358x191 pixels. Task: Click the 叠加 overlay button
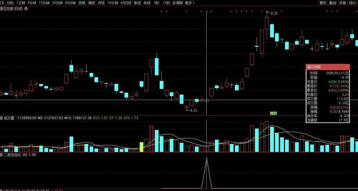(x=333, y=3)
